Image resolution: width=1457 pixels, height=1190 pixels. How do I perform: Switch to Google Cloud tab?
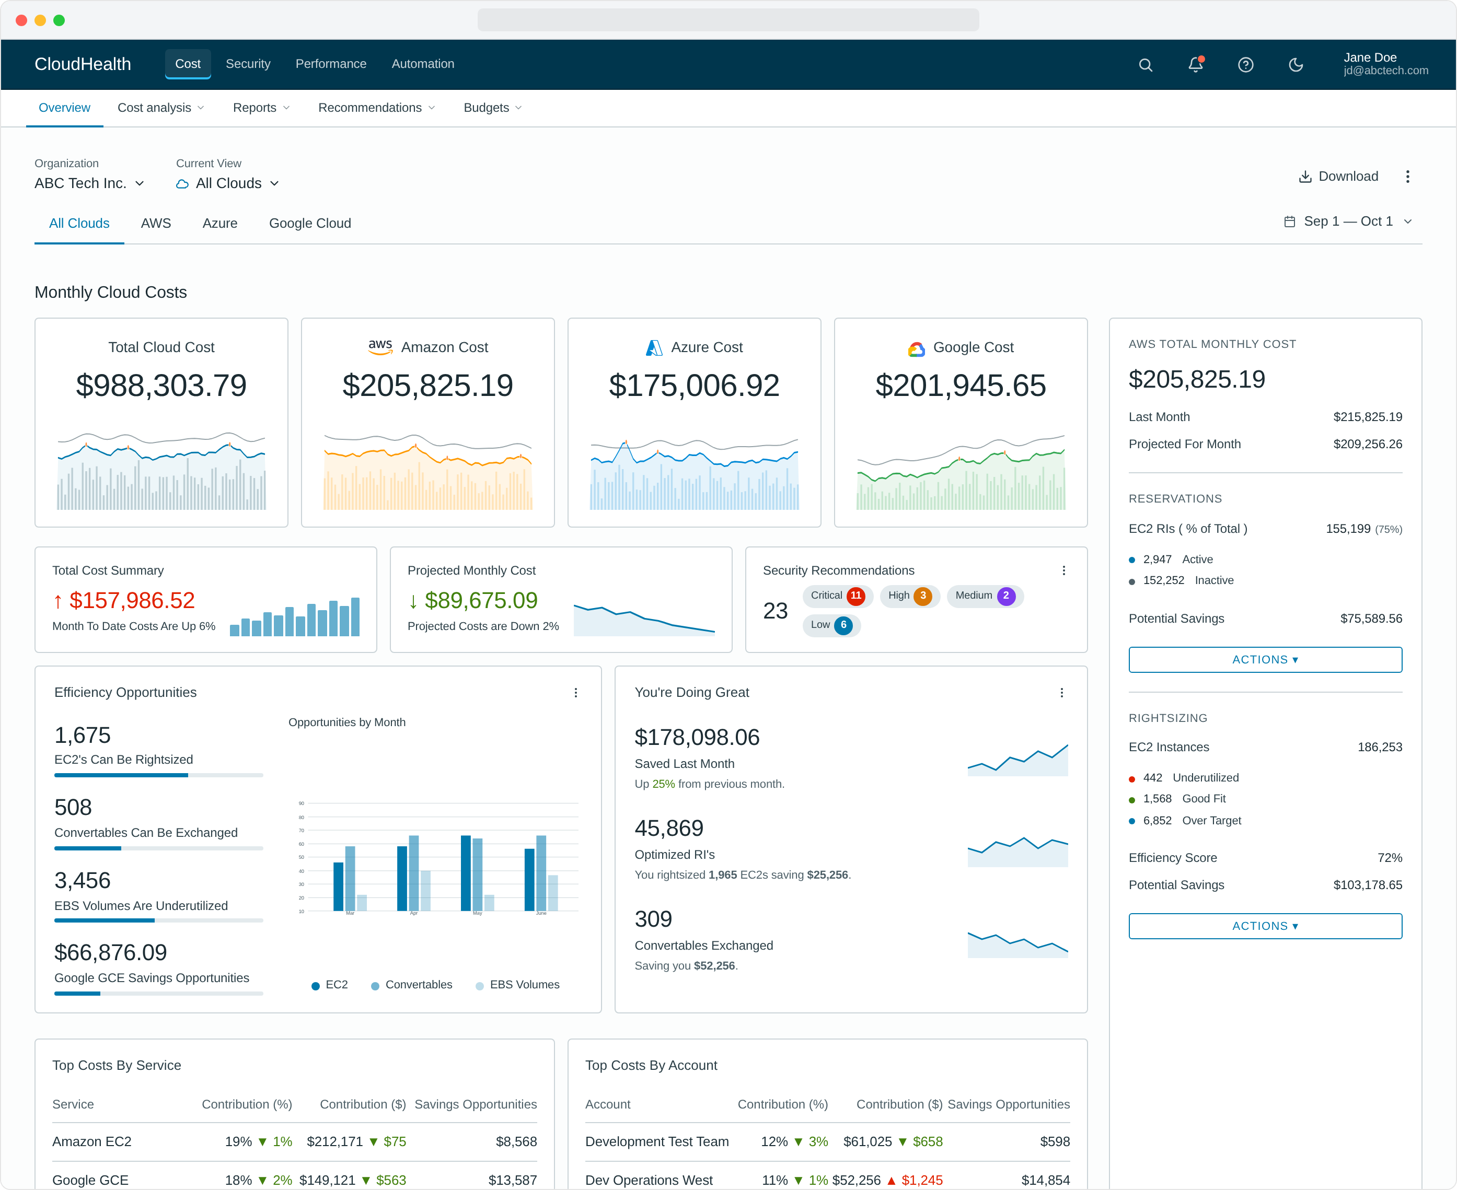[310, 224]
